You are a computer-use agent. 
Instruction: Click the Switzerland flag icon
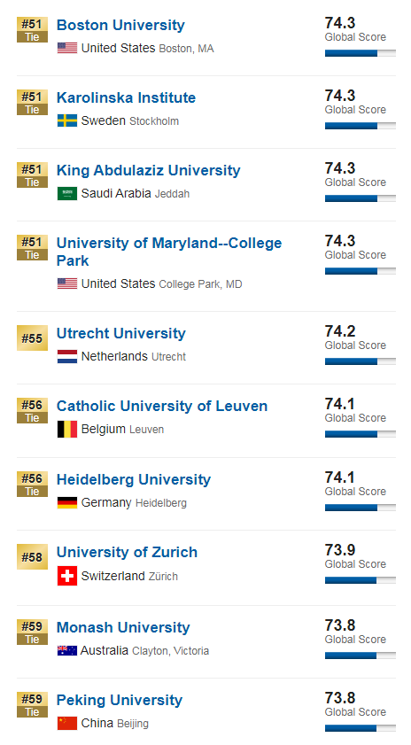(x=67, y=576)
